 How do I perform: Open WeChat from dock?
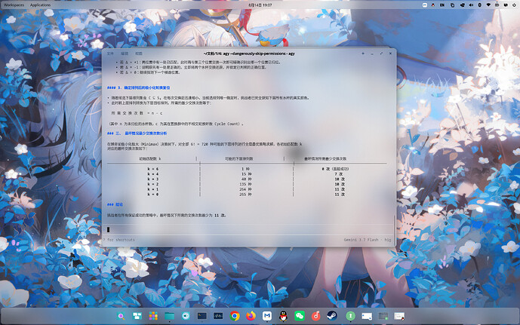(300, 316)
